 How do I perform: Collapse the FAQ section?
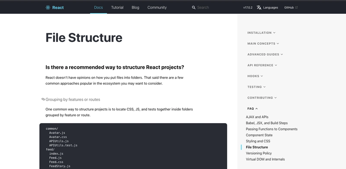[x=253, y=108]
